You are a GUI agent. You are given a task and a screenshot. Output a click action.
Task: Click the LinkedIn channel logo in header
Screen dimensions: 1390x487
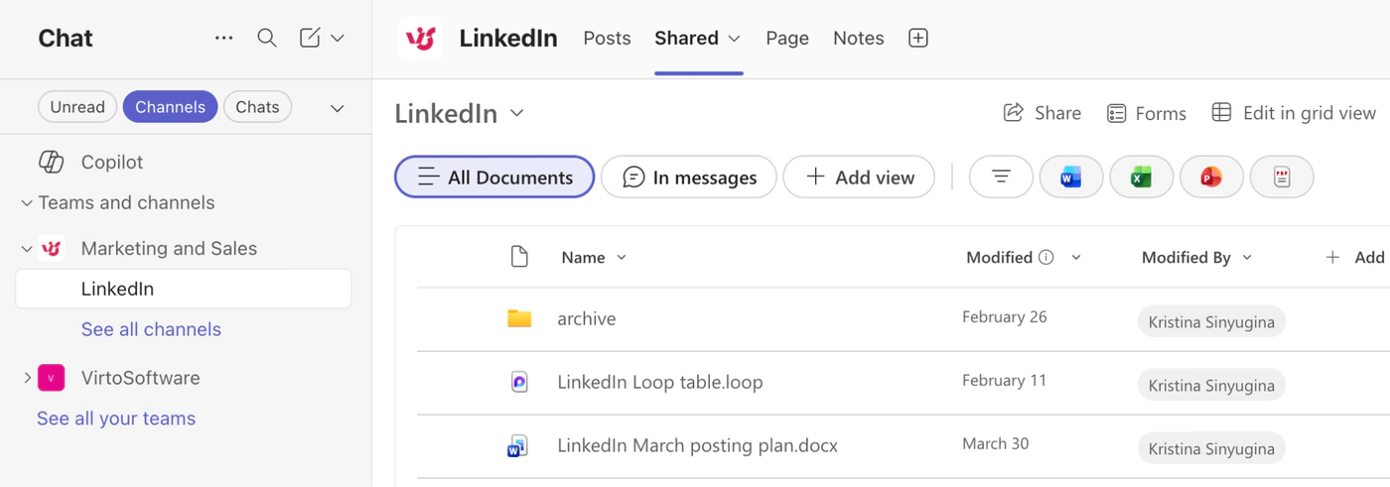(x=421, y=38)
